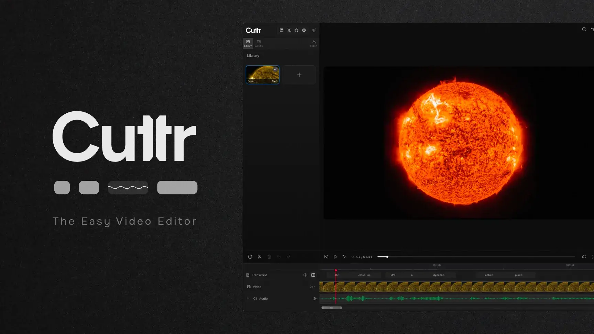Switch to the Subtitle tab
The image size is (594, 334).
pos(258,43)
